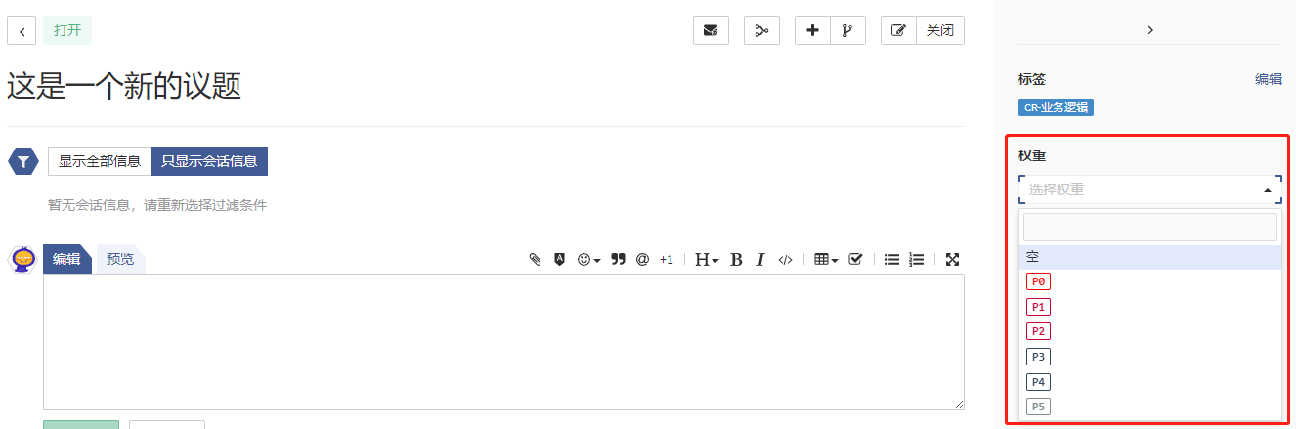1296x429 pixels.
Task: Apply bold formatting in editor
Action: pos(736,260)
